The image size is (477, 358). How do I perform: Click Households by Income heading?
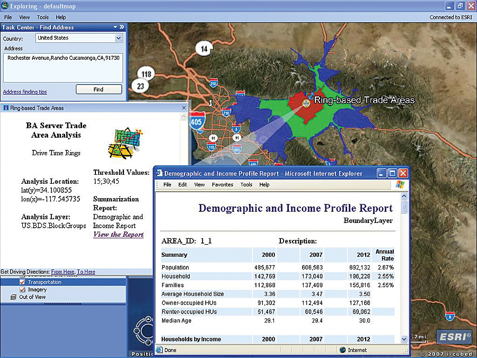(x=191, y=339)
